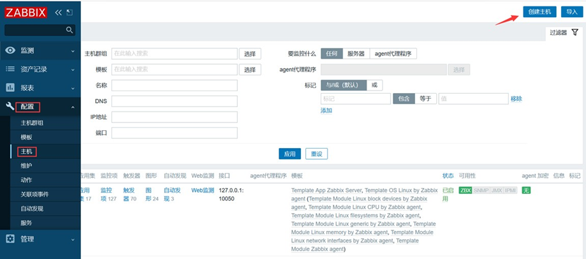
Task: Click the SNMP availability badge
Action: pos(481,190)
